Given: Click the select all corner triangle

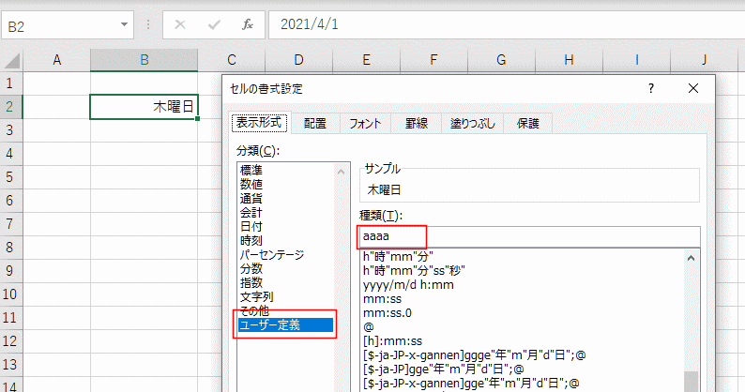Looking at the screenshot, I should coord(11,61).
